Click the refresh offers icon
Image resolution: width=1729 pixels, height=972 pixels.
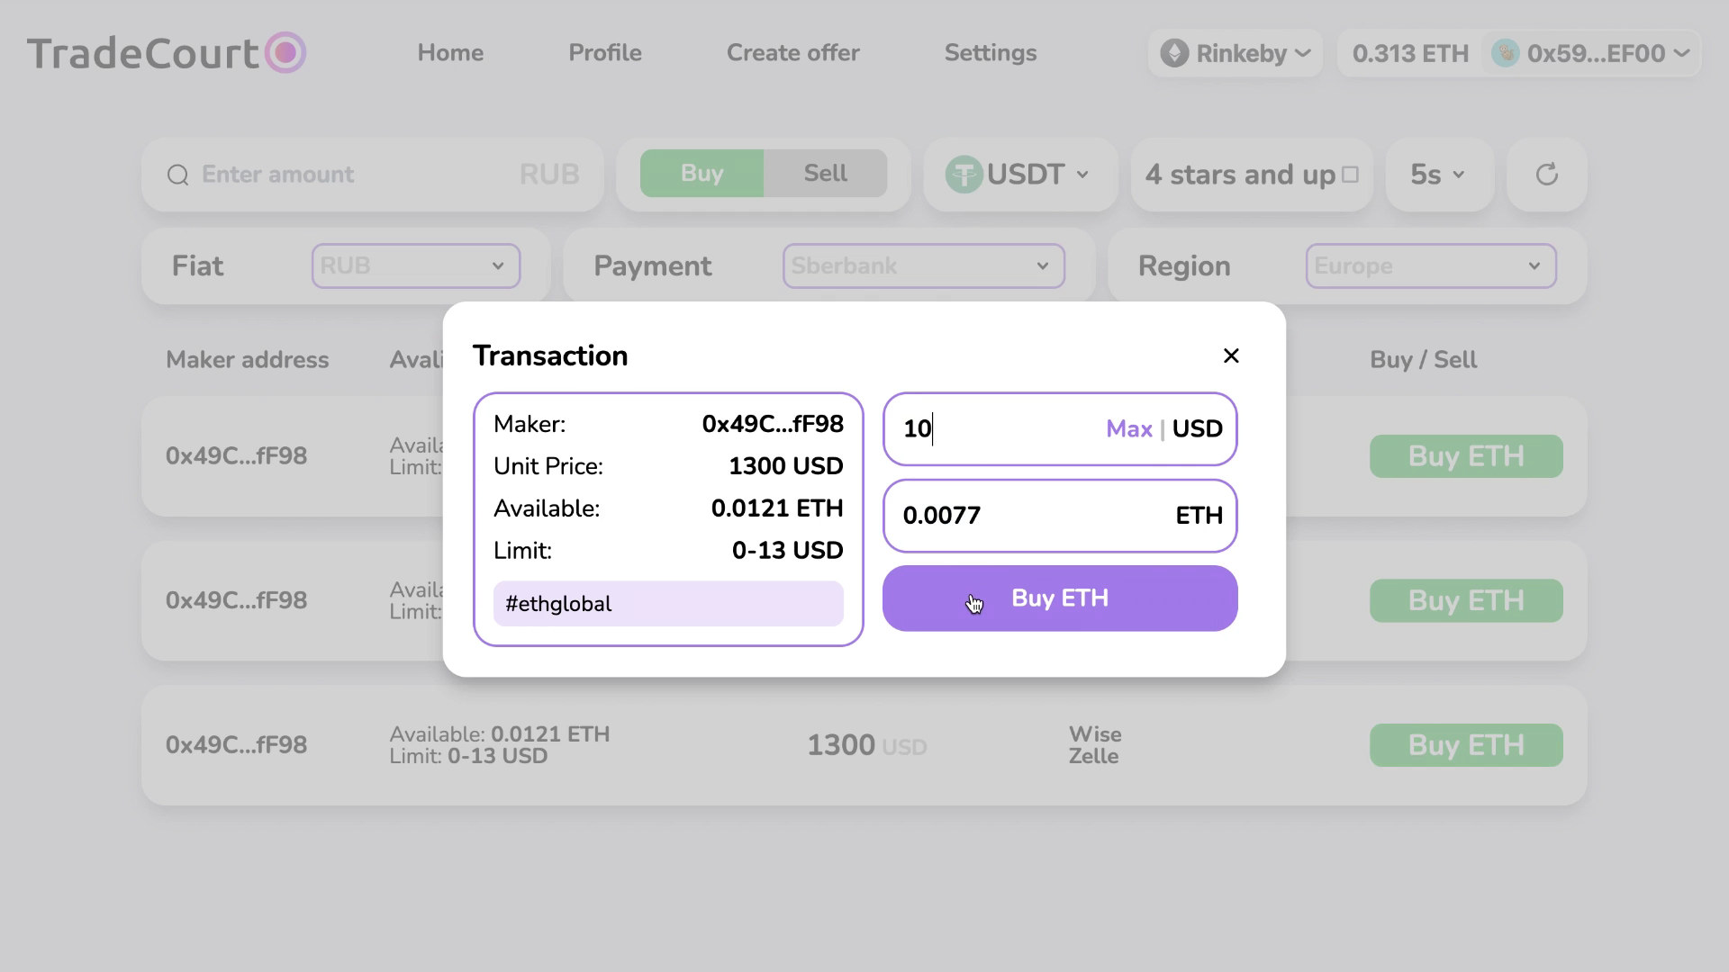click(x=1546, y=175)
